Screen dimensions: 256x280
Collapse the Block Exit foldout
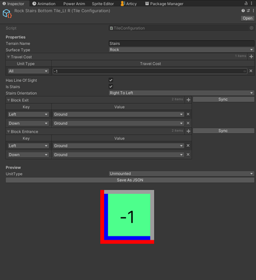coord(8,100)
